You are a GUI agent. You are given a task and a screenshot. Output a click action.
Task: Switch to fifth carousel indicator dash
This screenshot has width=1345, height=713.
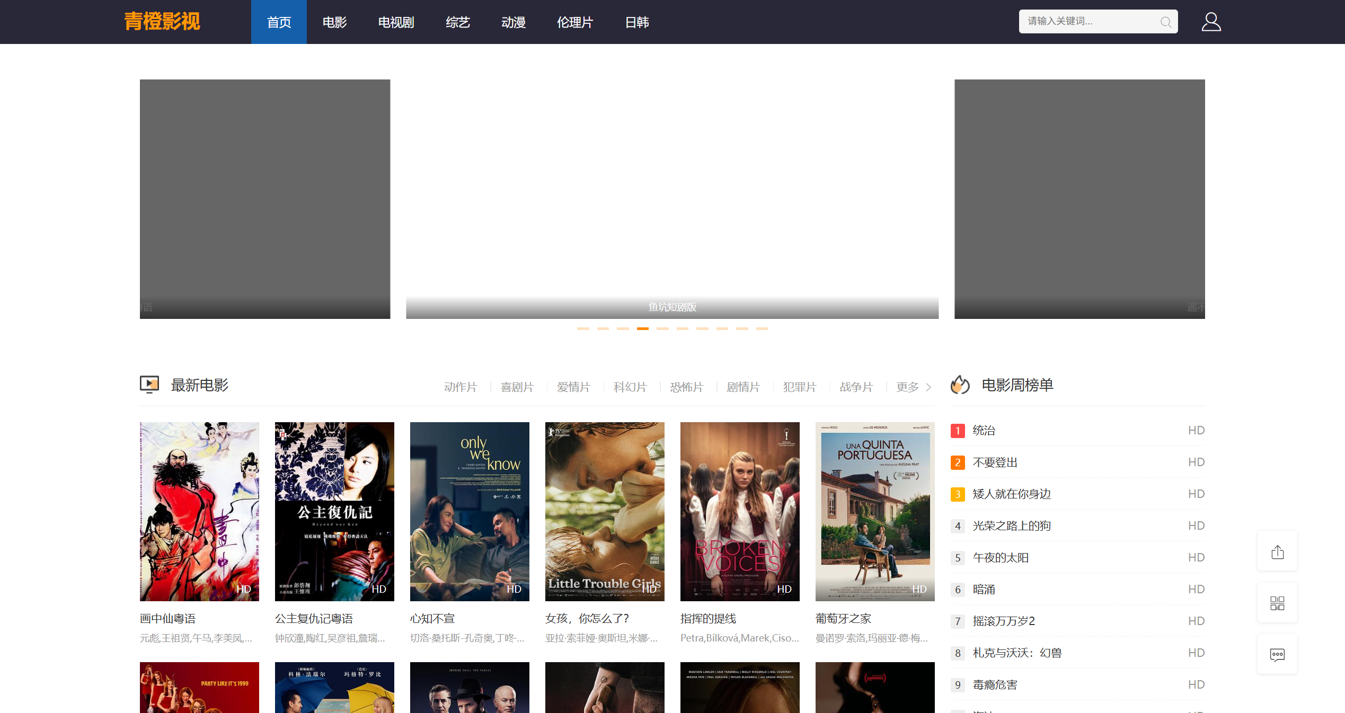662,329
